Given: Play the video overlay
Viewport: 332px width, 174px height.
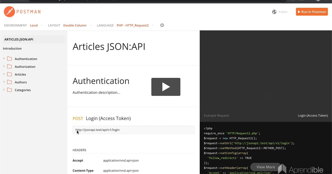Looking at the screenshot, I should pos(166,87).
